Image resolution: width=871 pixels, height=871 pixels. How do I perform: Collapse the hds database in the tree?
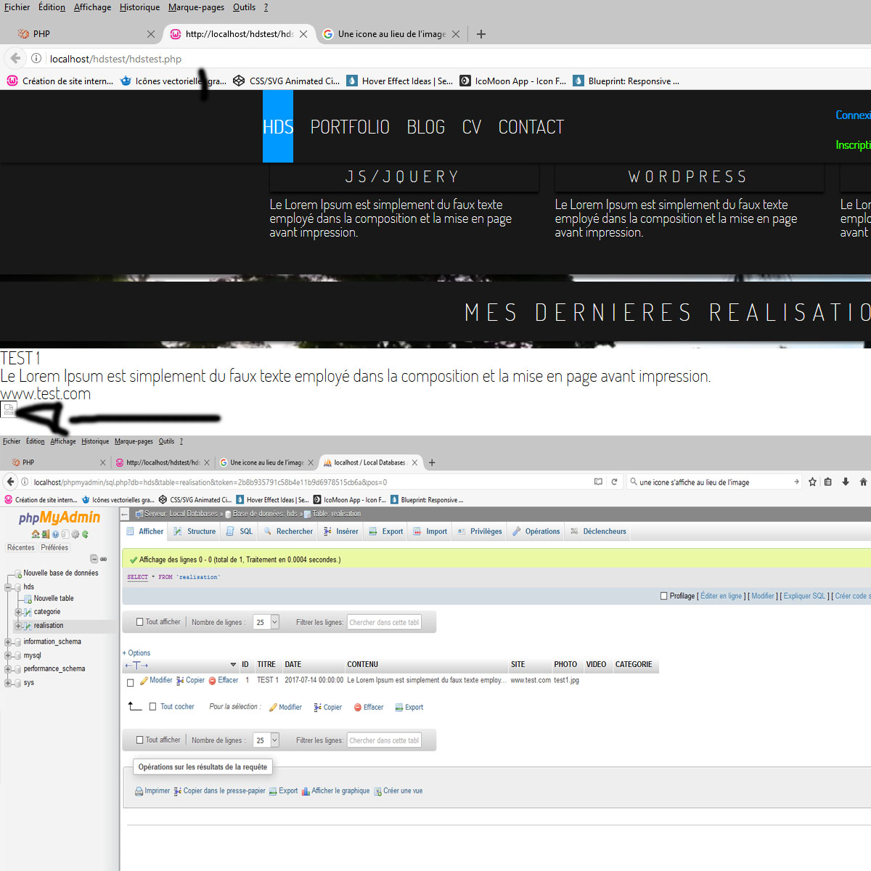pos(7,586)
